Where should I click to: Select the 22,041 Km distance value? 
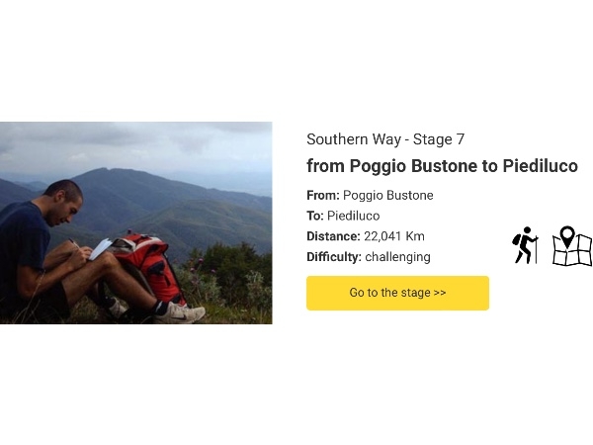(396, 236)
